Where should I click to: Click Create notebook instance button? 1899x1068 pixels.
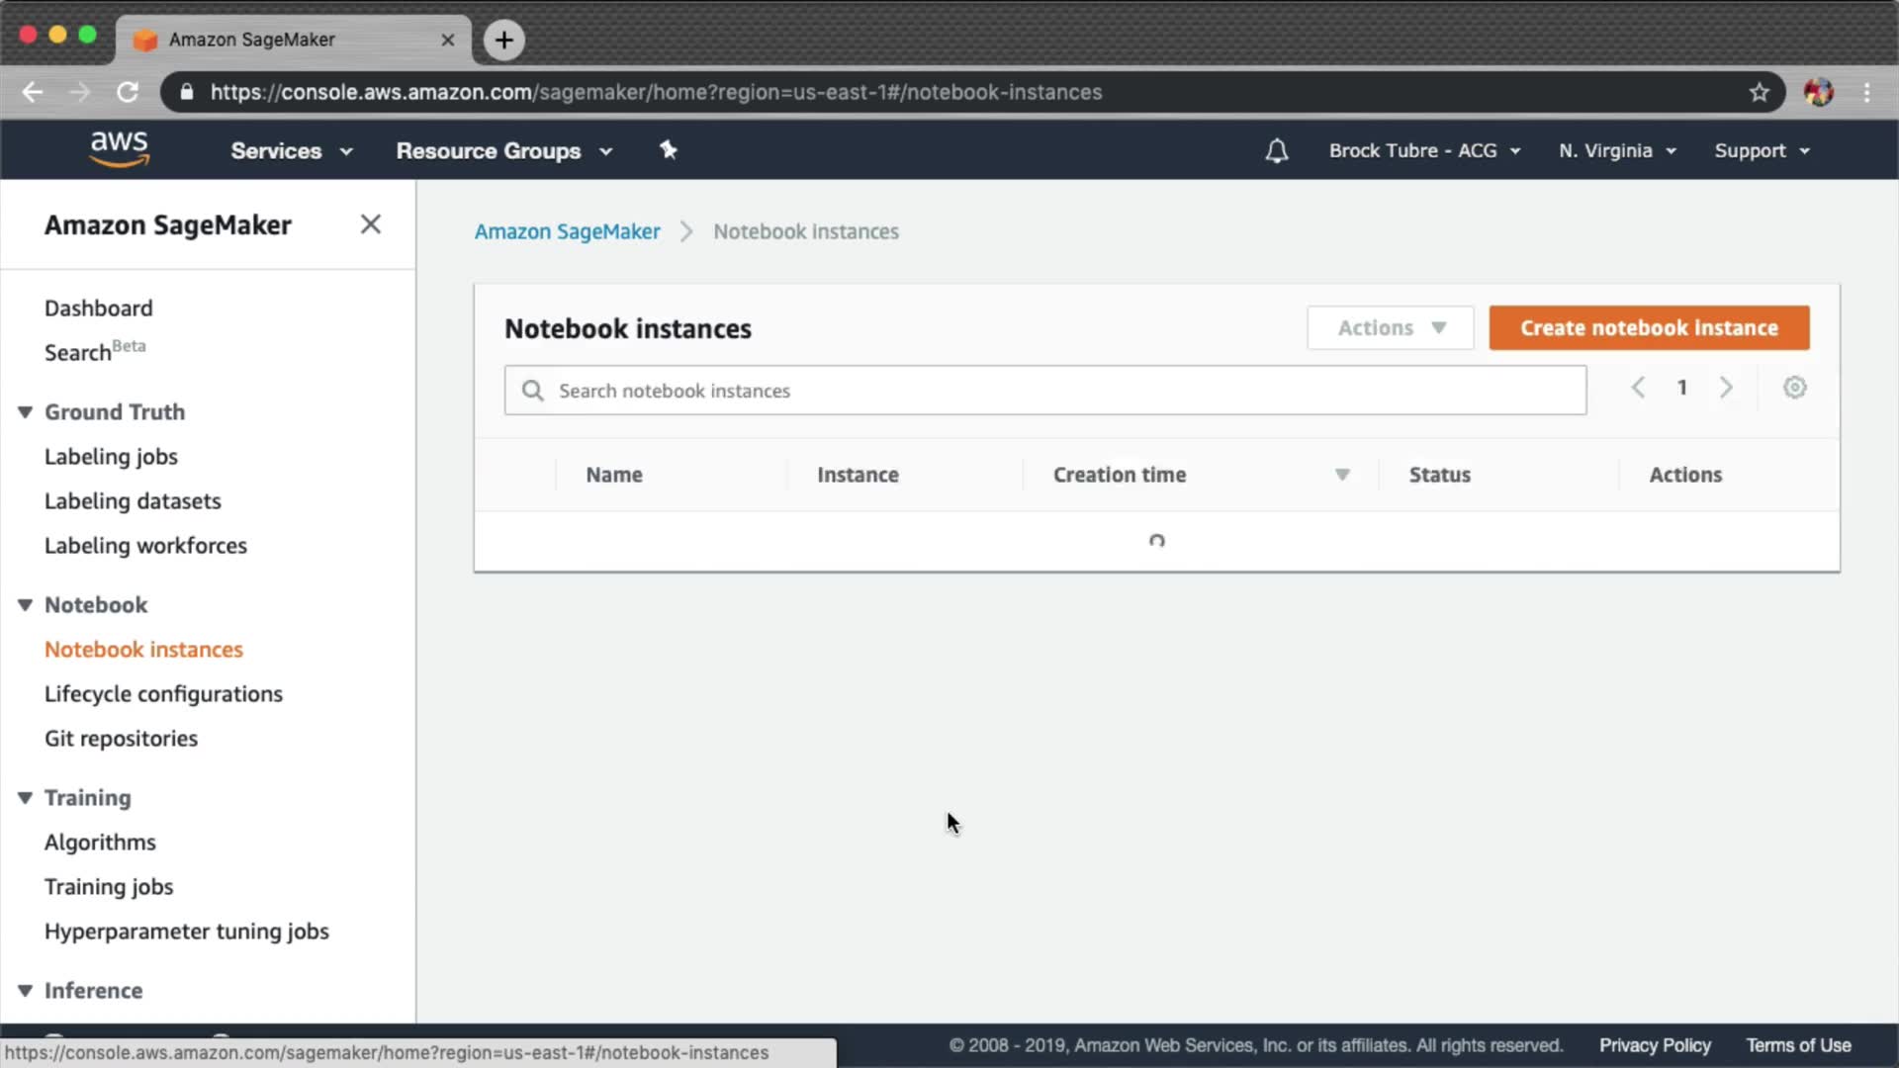coord(1649,328)
